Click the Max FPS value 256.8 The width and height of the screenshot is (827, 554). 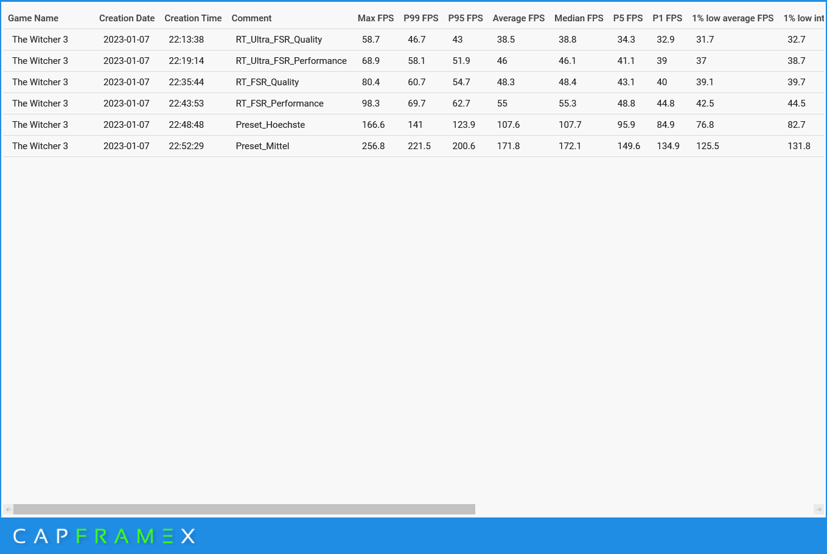coord(373,146)
